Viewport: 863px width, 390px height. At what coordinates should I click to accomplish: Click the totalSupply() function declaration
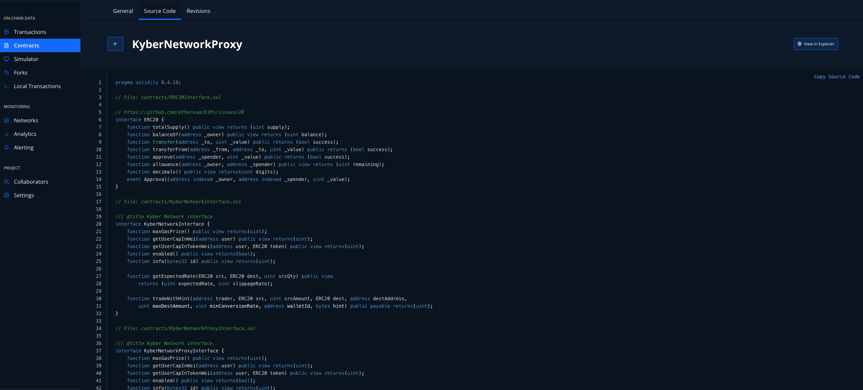tap(208, 127)
